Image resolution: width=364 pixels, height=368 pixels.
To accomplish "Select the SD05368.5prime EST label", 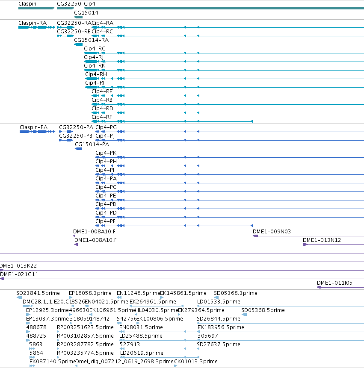I will 263,310.
